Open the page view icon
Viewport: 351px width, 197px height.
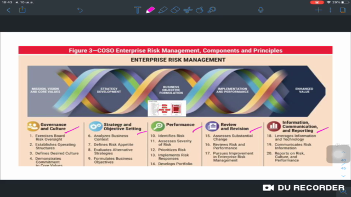[343, 10]
